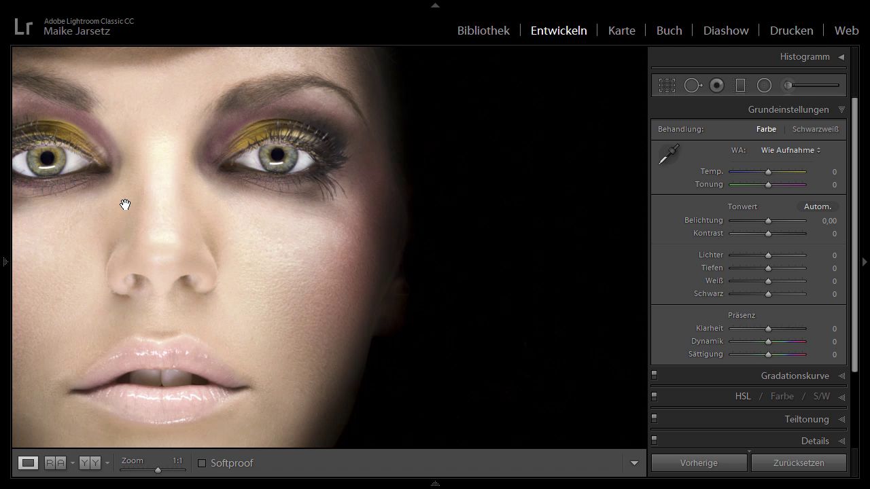Show the bottom filmstrip panel
The width and height of the screenshot is (870, 489).
[x=435, y=484]
